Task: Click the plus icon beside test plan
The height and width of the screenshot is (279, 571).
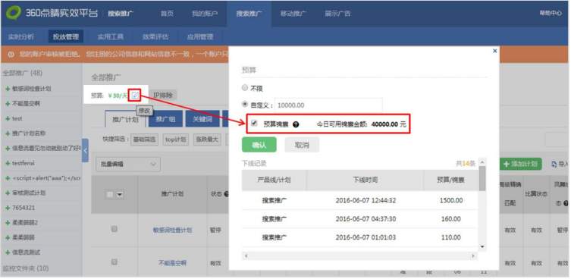Action: click(x=8, y=119)
